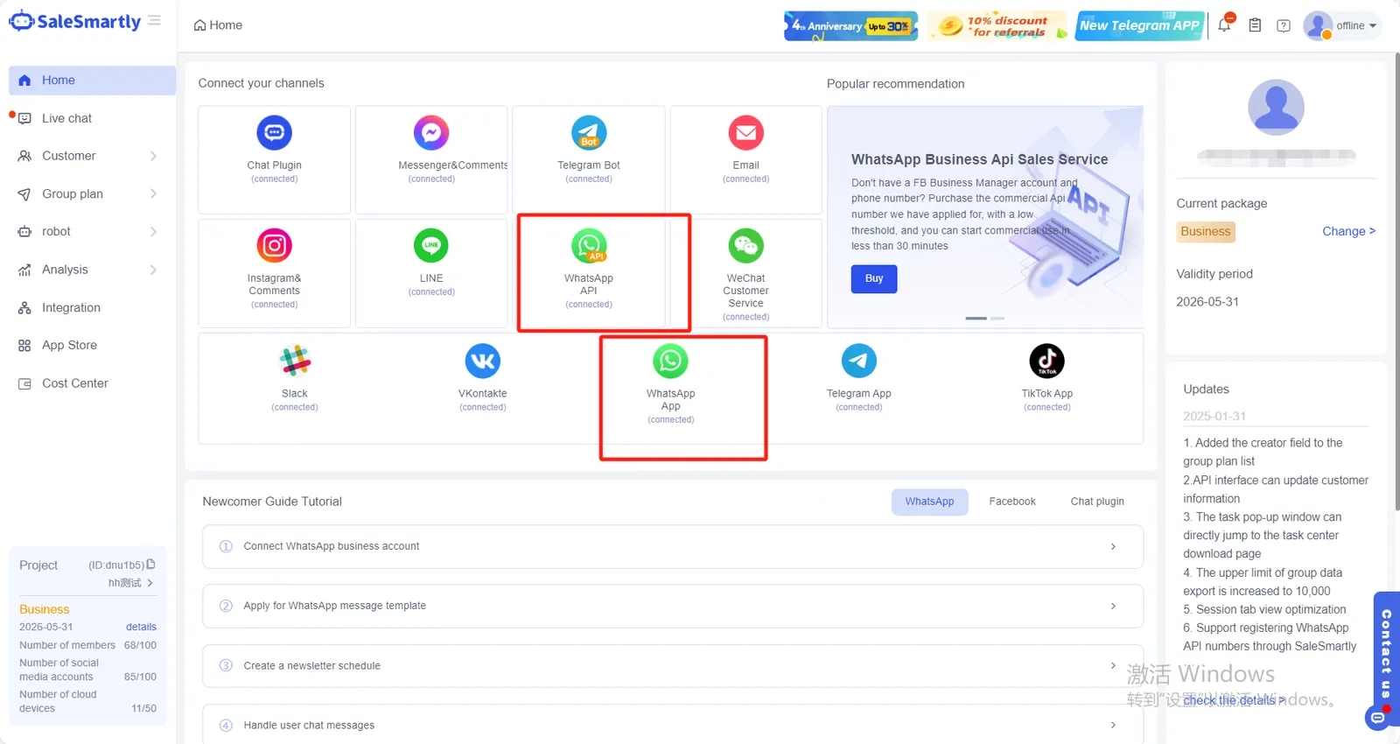Open the TikTok App channel icon
This screenshot has height=744, width=1400.
coord(1047,361)
